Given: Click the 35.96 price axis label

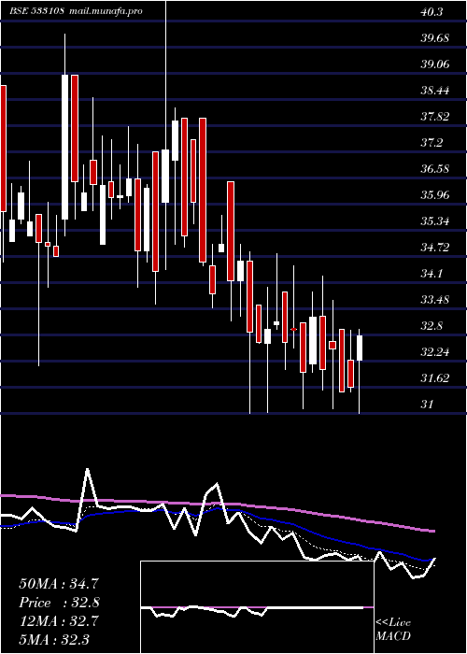Looking at the screenshot, I should pyautogui.click(x=434, y=194).
